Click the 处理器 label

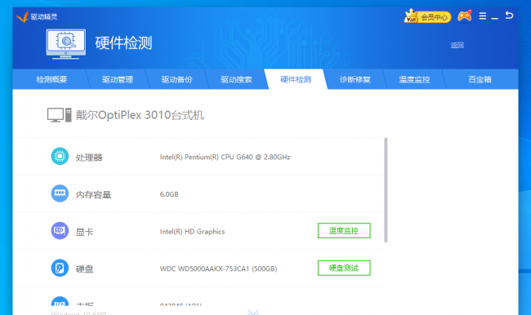coord(89,157)
